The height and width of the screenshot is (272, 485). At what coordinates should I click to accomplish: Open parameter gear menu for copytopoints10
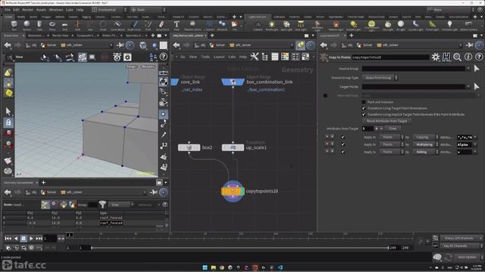436,57
